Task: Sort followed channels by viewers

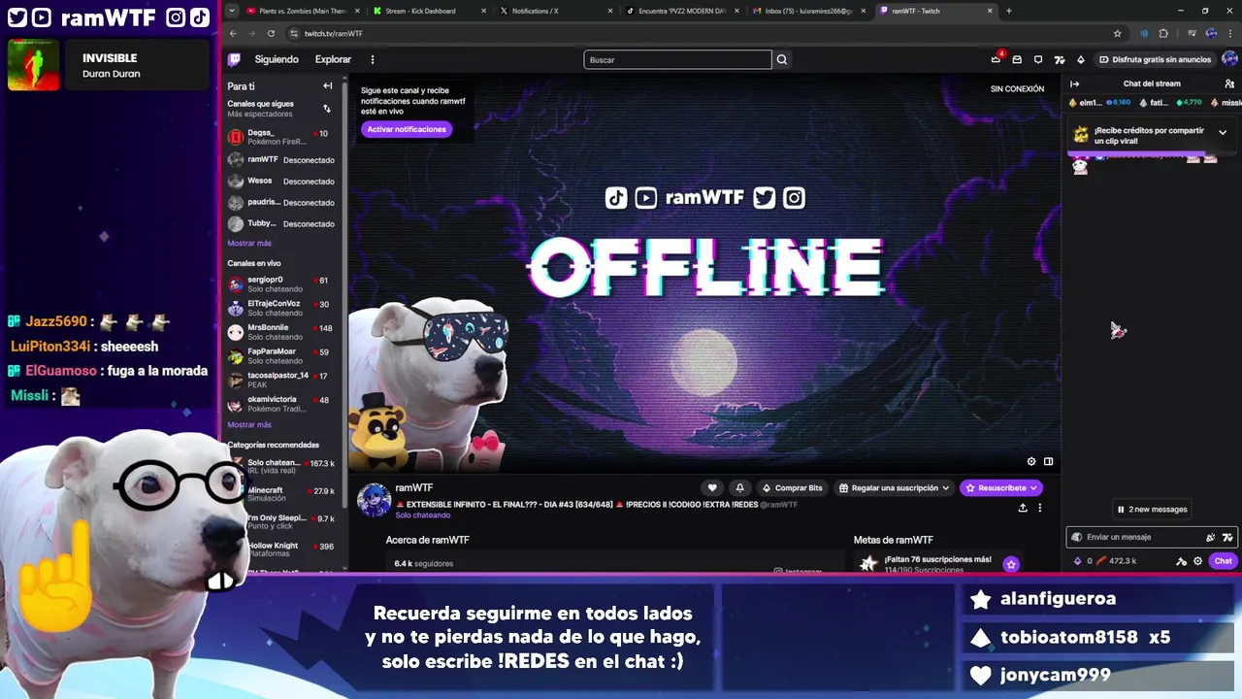Action: (x=327, y=108)
